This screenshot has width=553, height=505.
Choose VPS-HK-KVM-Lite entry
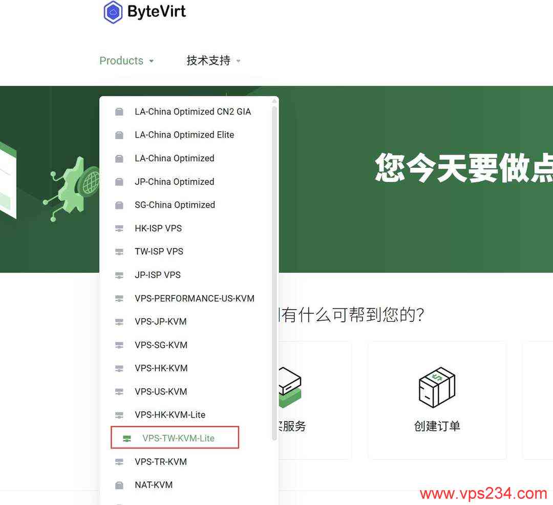point(169,415)
